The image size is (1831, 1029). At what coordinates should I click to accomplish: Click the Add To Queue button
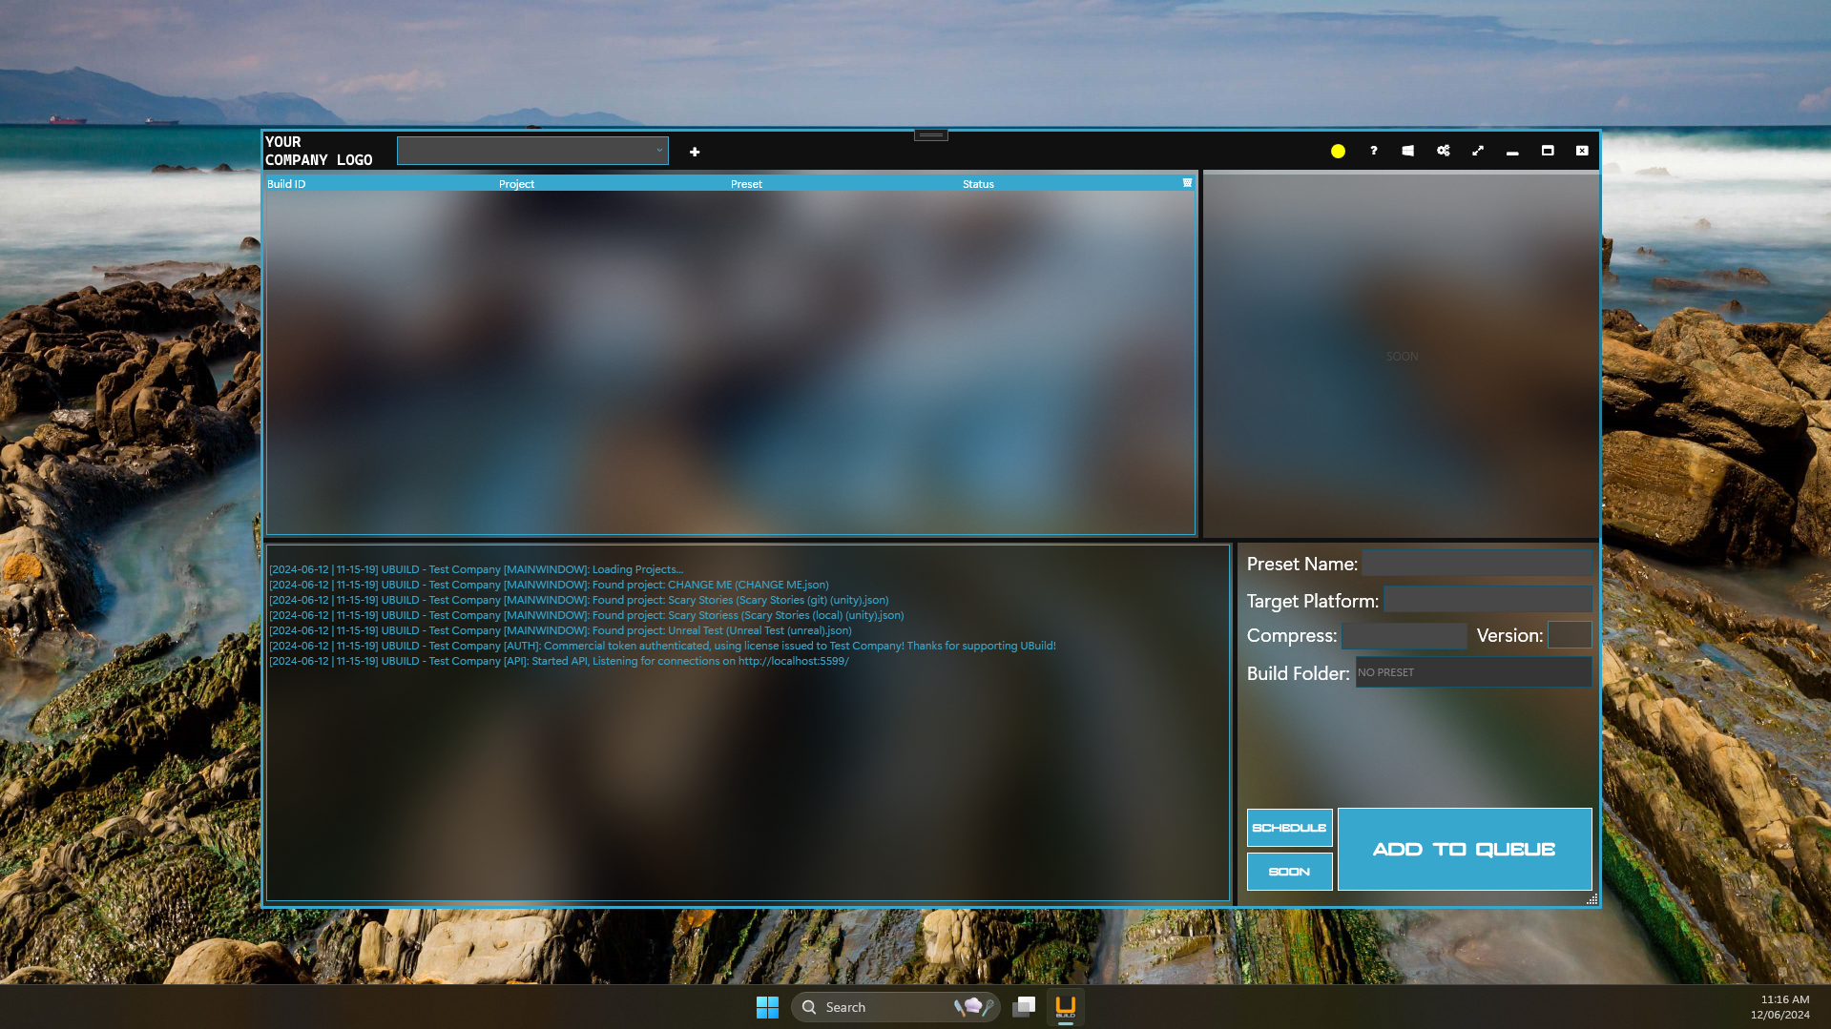tap(1464, 849)
